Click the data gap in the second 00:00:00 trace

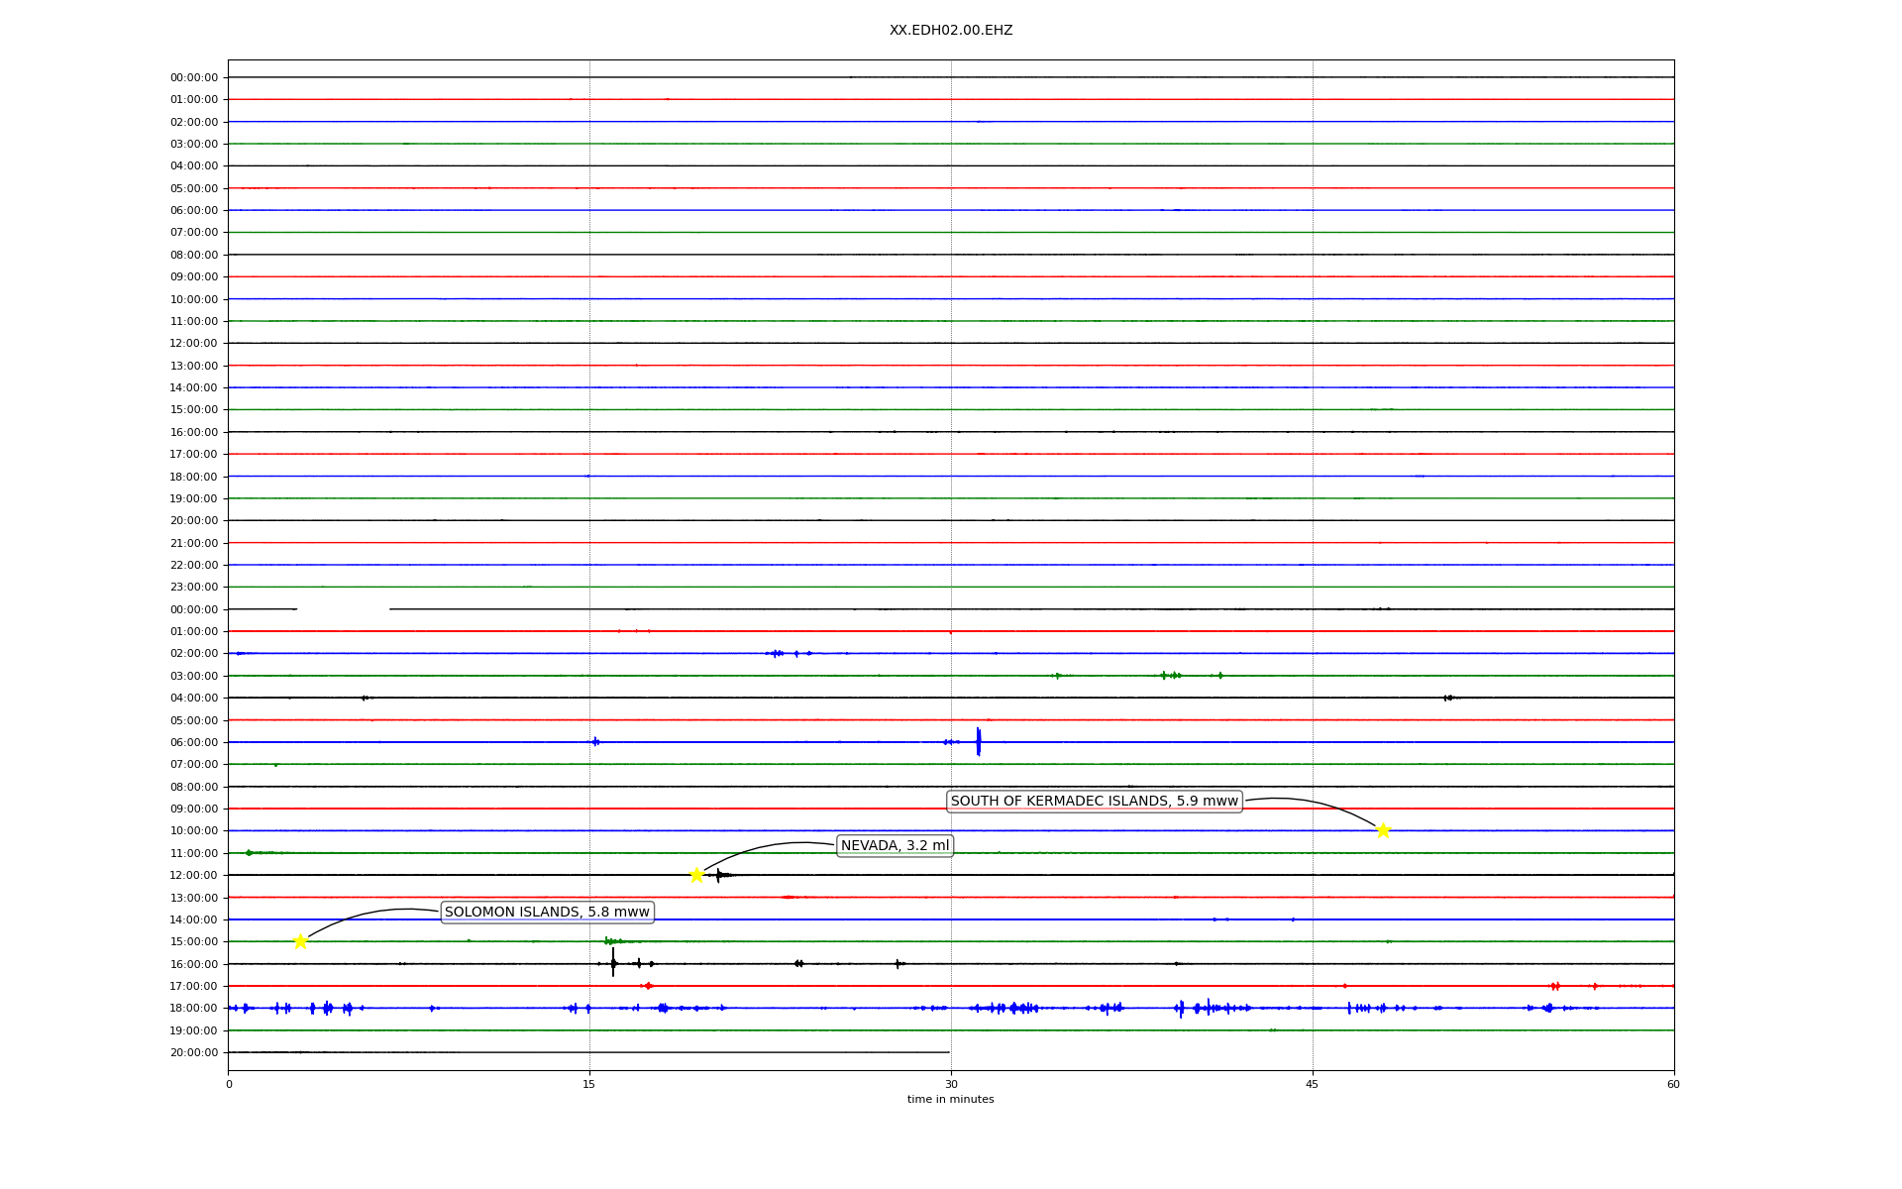tap(343, 609)
